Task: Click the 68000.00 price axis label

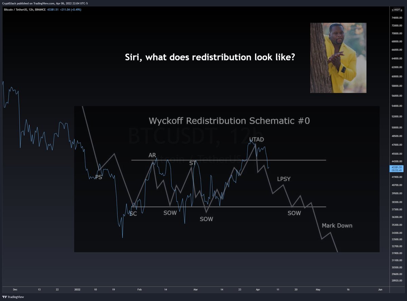Action: [x=397, y=42]
